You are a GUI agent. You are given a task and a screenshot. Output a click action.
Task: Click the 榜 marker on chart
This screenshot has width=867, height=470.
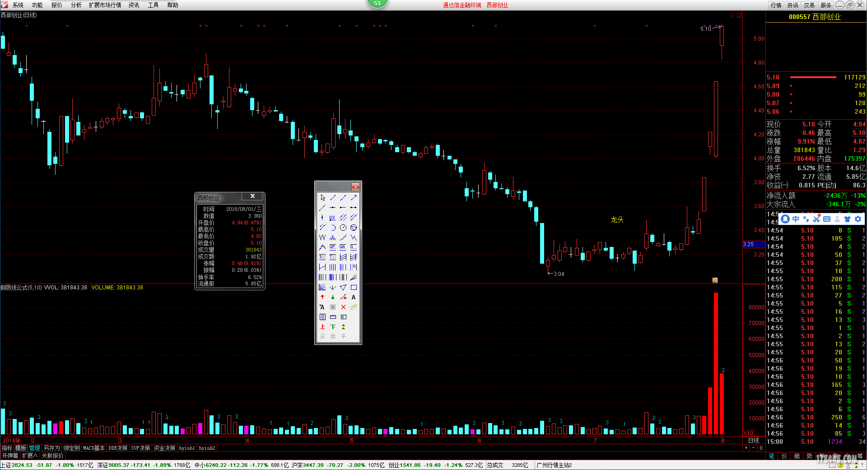[715, 280]
